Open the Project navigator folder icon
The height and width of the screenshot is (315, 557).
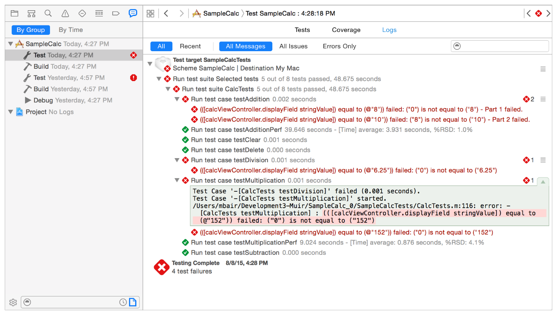coord(15,14)
